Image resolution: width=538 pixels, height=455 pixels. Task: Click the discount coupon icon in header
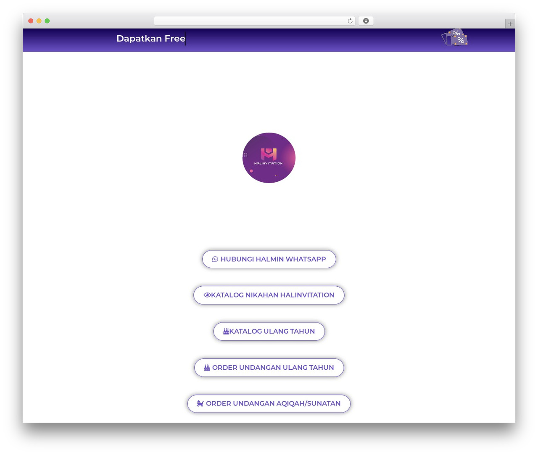[x=454, y=37]
